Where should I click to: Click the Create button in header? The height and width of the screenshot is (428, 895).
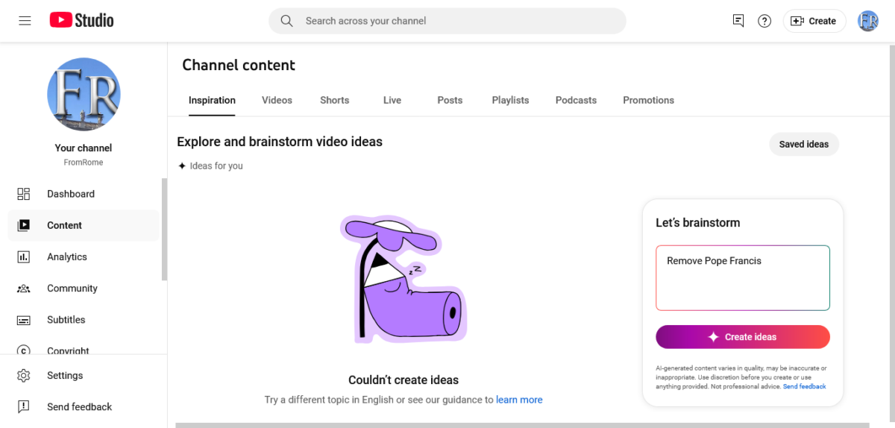[814, 21]
